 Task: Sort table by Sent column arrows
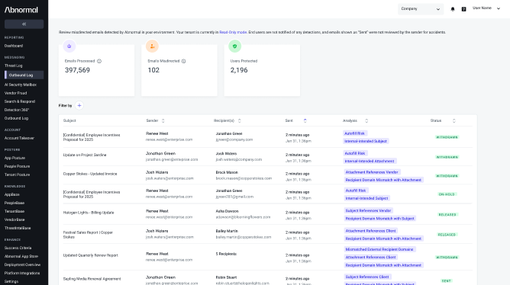tap(305, 120)
